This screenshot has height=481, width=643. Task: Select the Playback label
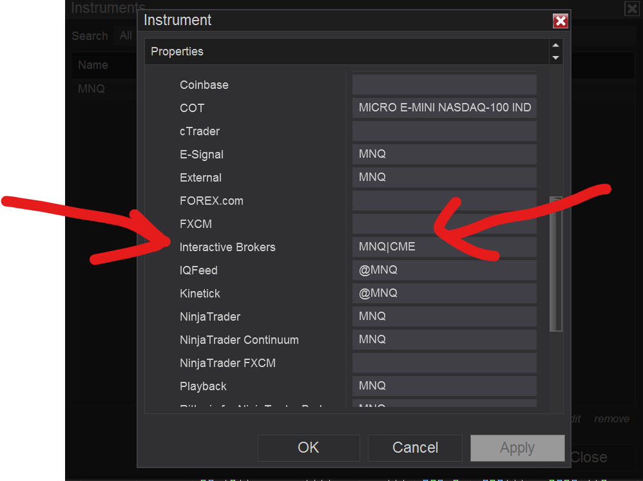(203, 386)
